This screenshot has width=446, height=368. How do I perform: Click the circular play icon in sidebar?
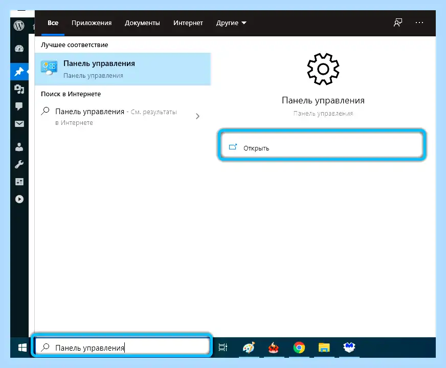point(19,199)
